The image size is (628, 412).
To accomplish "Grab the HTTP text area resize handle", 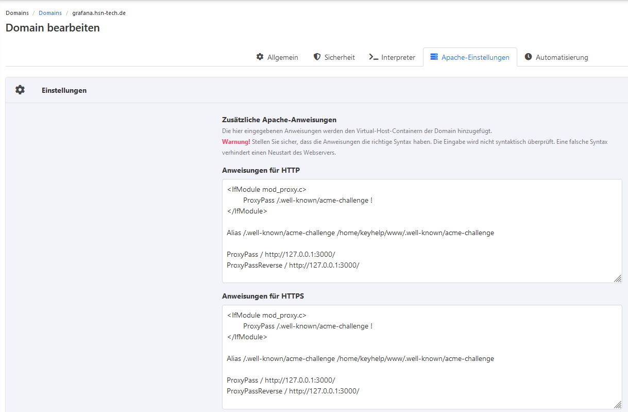I will point(617,278).
